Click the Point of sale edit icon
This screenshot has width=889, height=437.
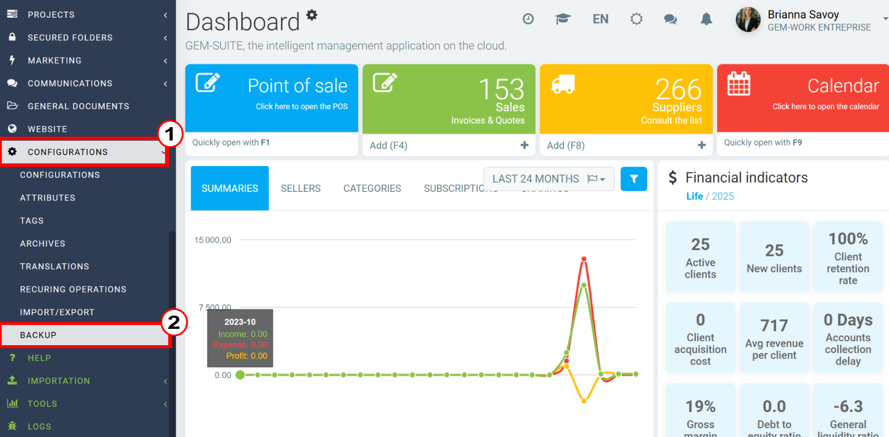208,82
